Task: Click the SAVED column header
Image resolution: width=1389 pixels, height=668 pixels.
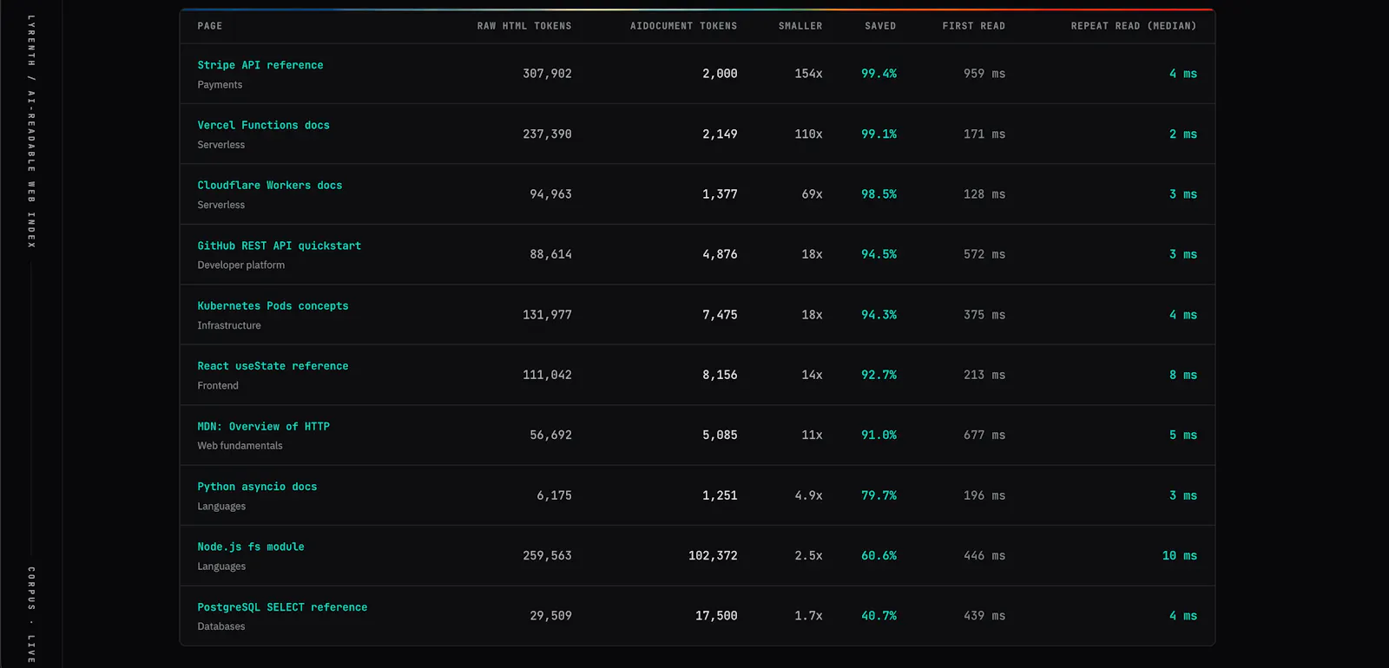Action: tap(880, 26)
